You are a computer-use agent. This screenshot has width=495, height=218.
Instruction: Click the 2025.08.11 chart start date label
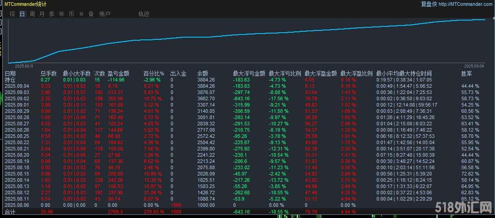point(24,66)
